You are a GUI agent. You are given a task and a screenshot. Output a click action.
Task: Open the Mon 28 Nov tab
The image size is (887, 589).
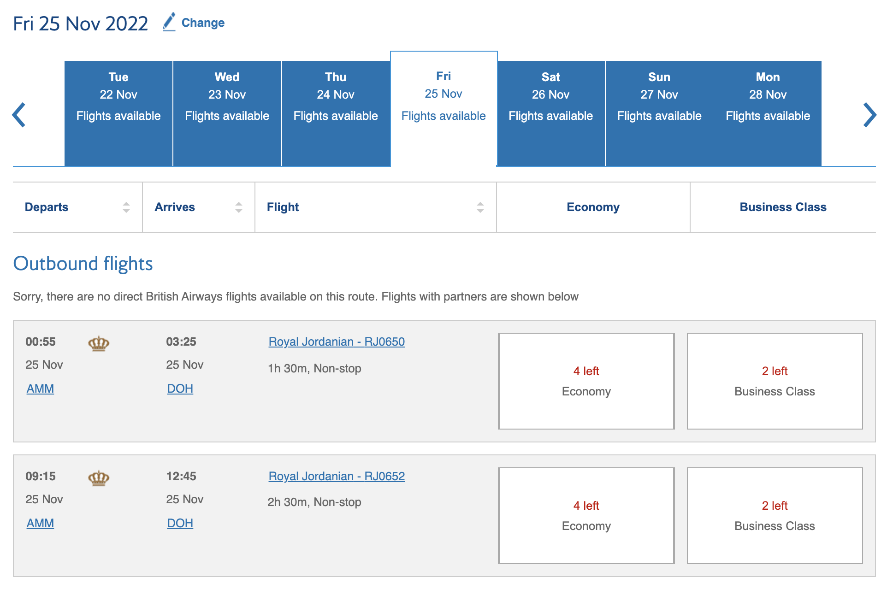point(768,113)
